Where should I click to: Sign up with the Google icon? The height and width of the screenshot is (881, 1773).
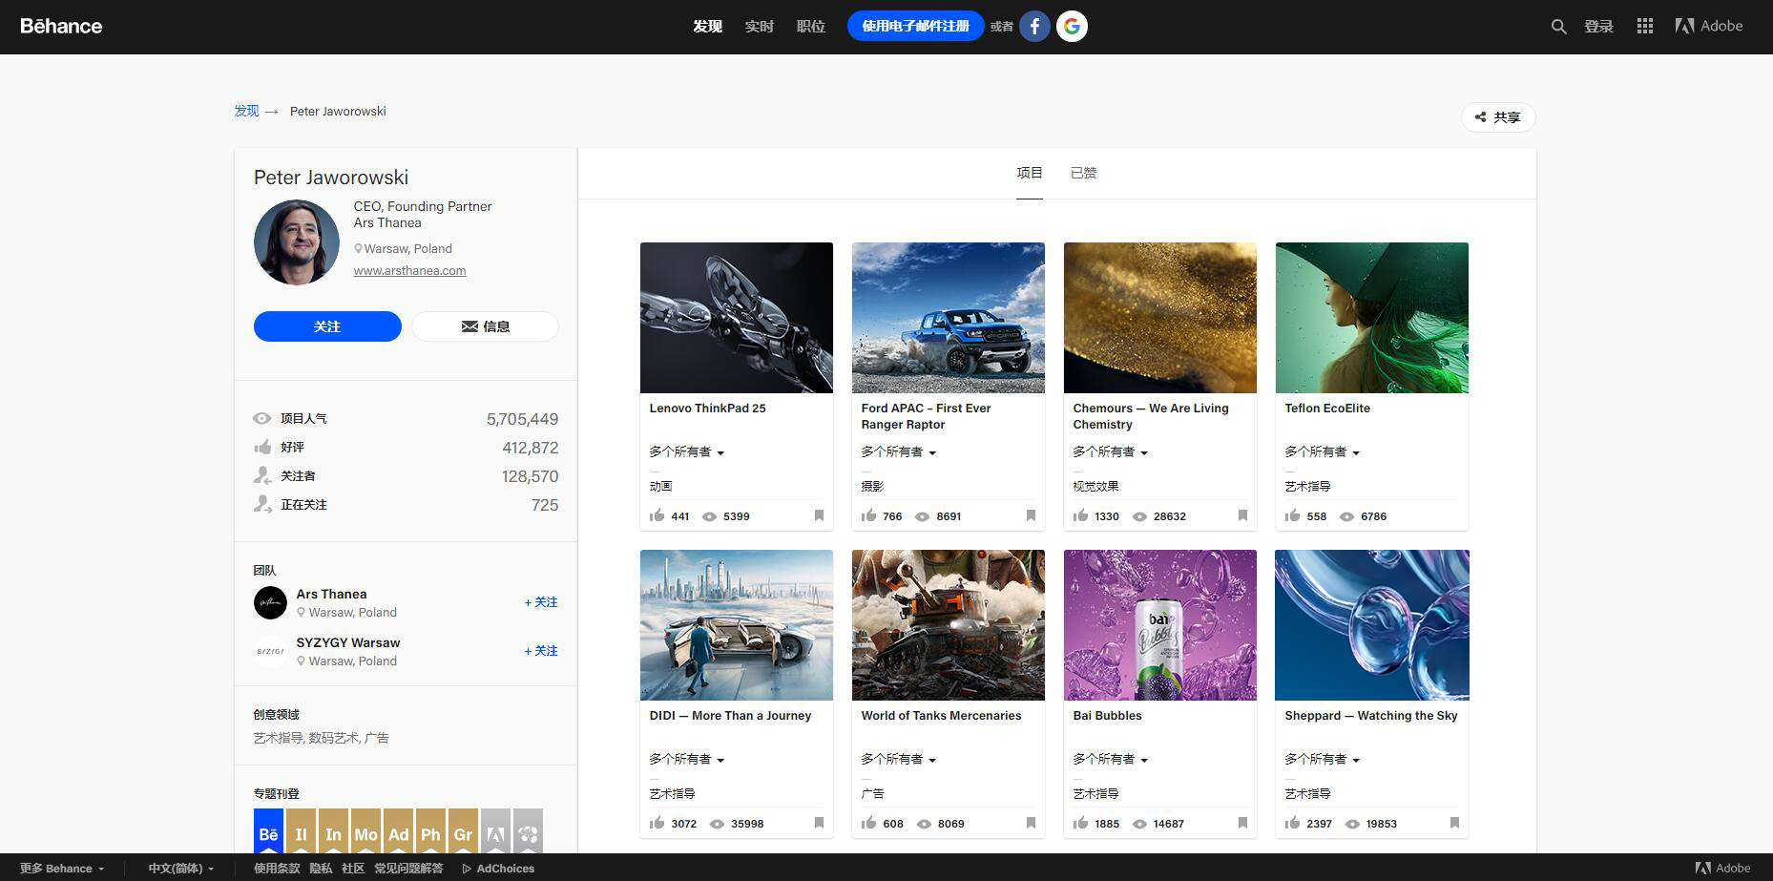pos(1072,27)
